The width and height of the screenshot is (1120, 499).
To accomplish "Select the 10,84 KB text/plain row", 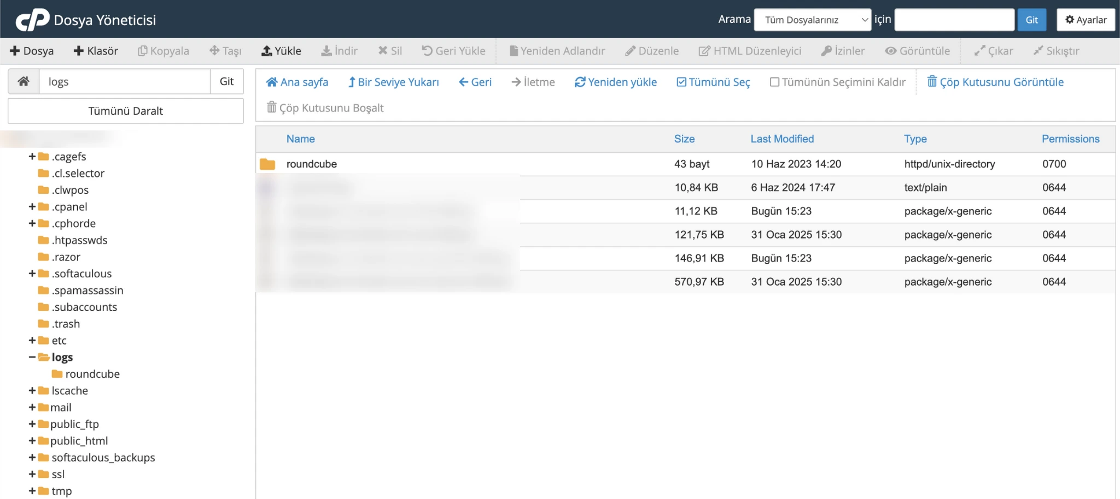I will click(685, 187).
